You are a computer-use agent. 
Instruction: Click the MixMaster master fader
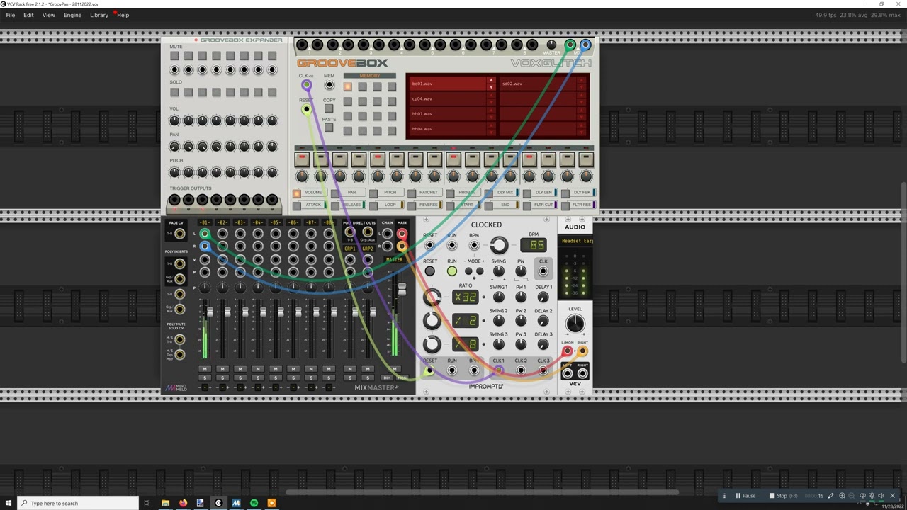click(x=402, y=290)
